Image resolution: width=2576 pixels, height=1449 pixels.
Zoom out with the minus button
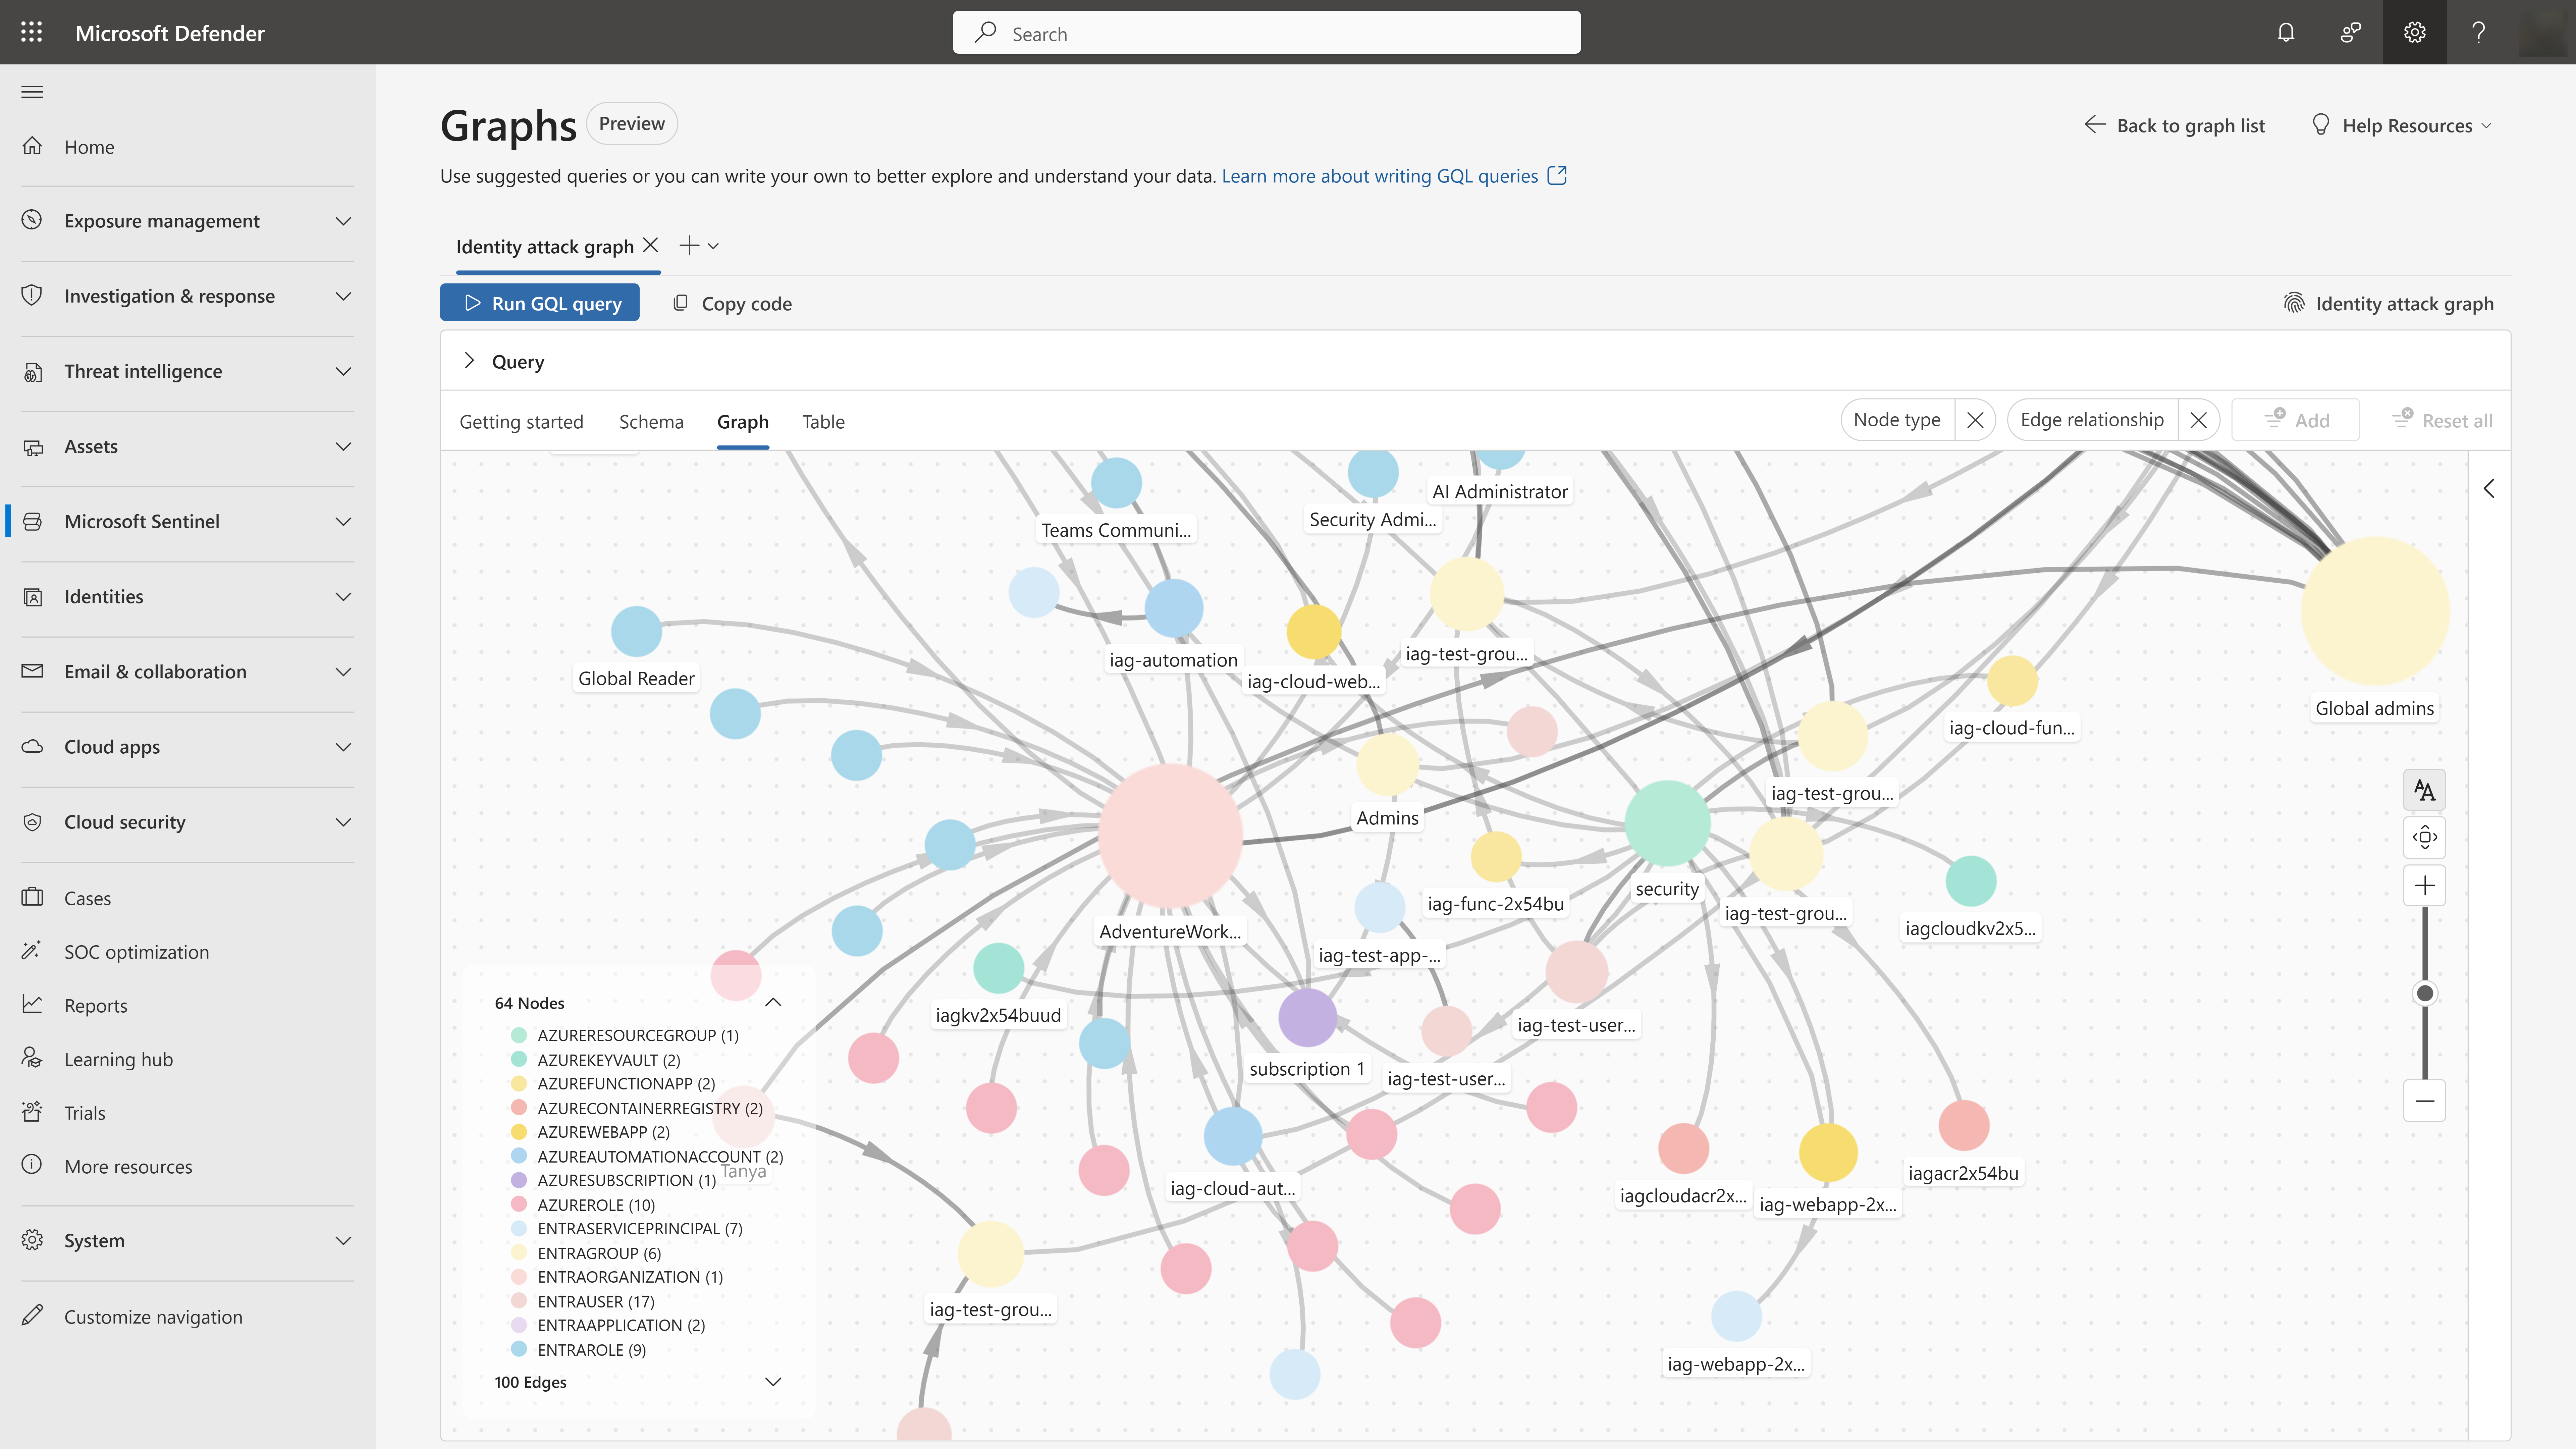point(2424,1101)
